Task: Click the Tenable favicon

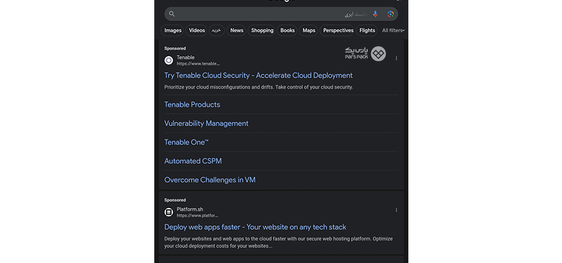Action: pyautogui.click(x=169, y=60)
